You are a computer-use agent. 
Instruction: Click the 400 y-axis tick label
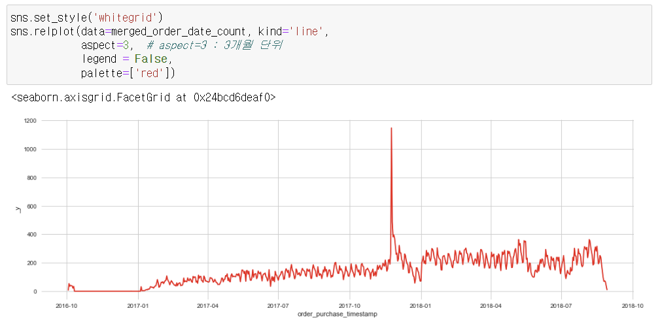(x=31, y=235)
